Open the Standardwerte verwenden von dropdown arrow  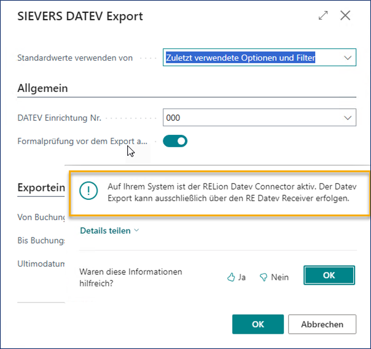tap(348, 58)
